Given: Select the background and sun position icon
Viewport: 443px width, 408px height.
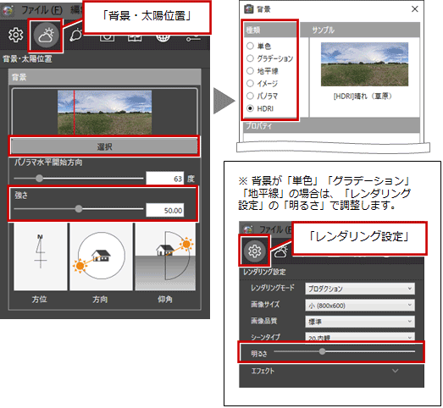Looking at the screenshot, I should (46, 35).
